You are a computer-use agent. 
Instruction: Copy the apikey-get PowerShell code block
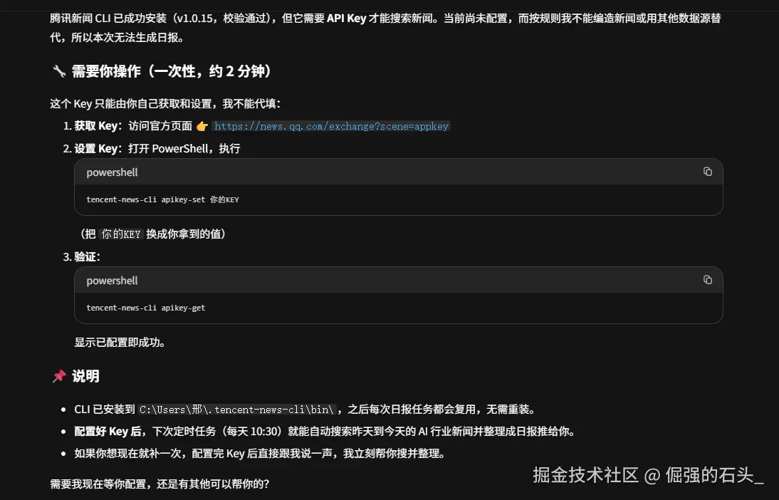pos(708,280)
